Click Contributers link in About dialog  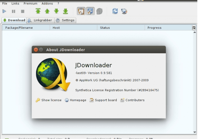point(132,100)
